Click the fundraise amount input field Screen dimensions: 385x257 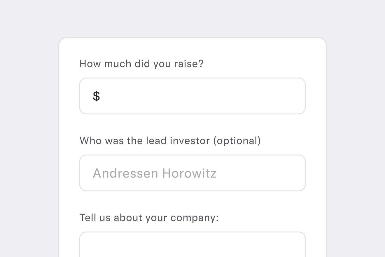pyautogui.click(x=192, y=96)
